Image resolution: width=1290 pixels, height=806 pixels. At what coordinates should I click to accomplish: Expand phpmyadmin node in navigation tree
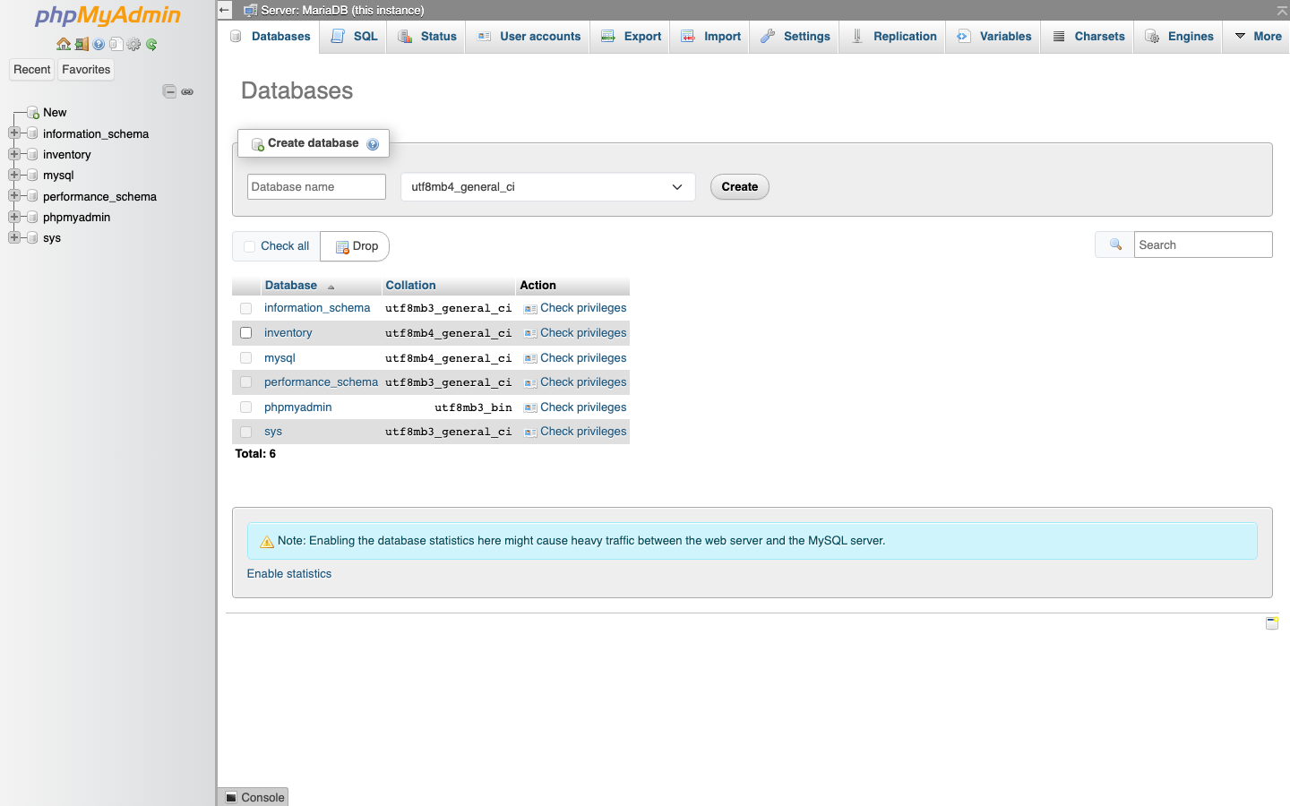[13, 217]
